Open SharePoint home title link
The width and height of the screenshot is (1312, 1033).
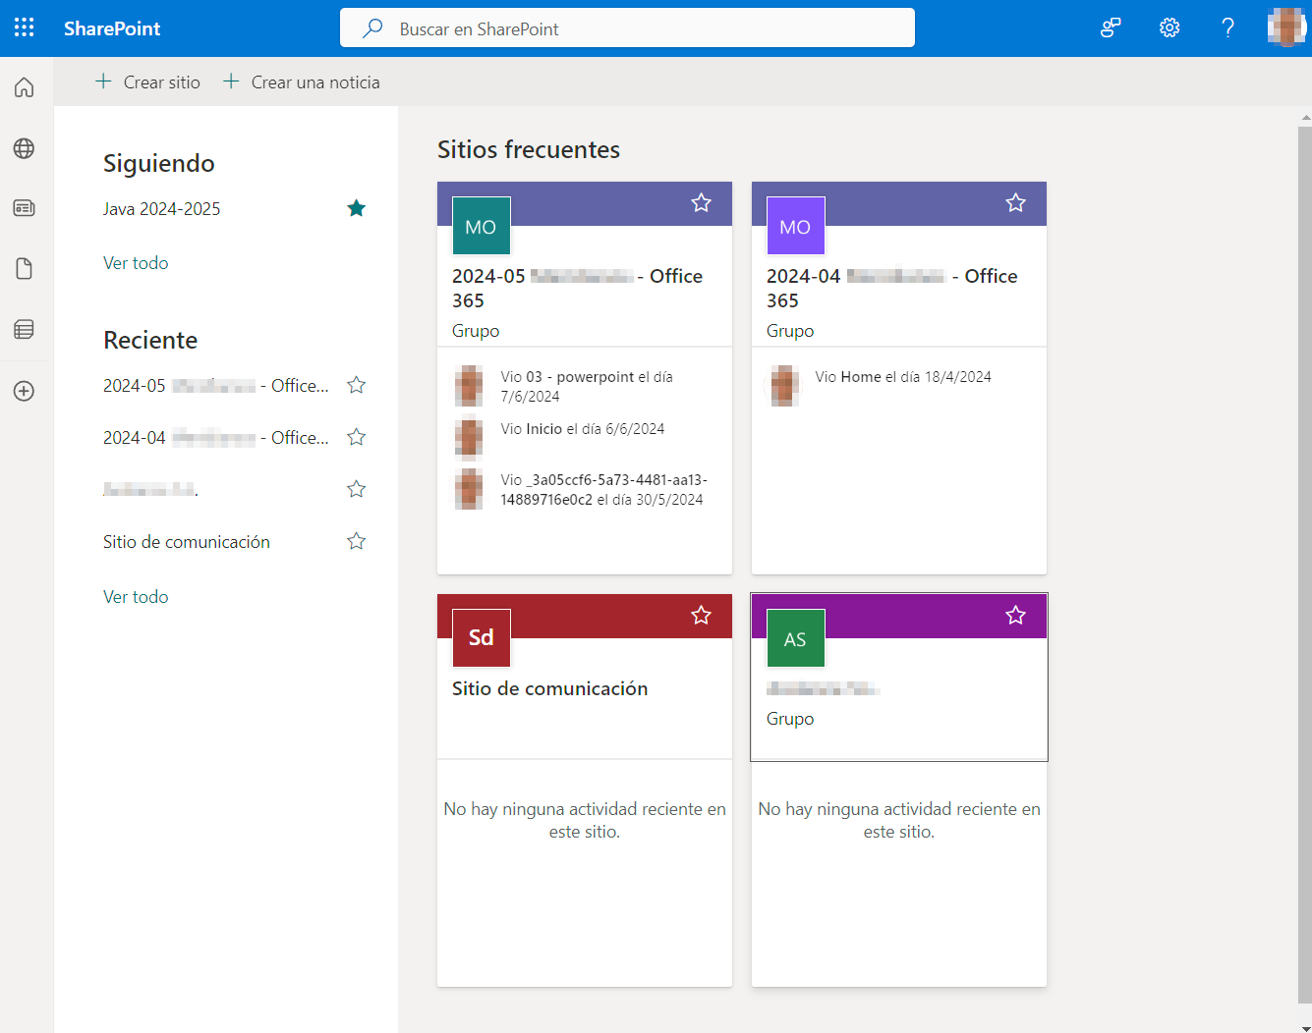point(112,28)
